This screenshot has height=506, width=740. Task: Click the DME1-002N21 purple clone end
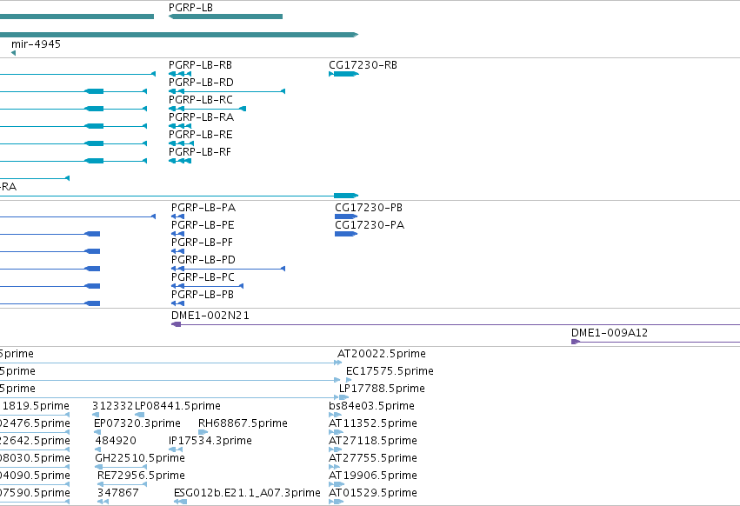(x=176, y=324)
